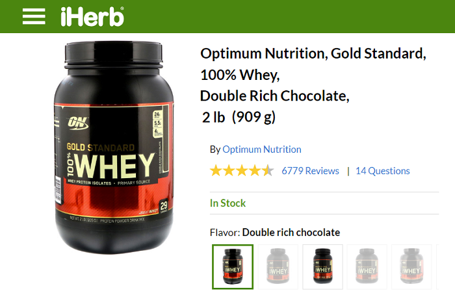The image size is (455, 295).
Task: Open the hamburger navigation menu
Action: (34, 16)
